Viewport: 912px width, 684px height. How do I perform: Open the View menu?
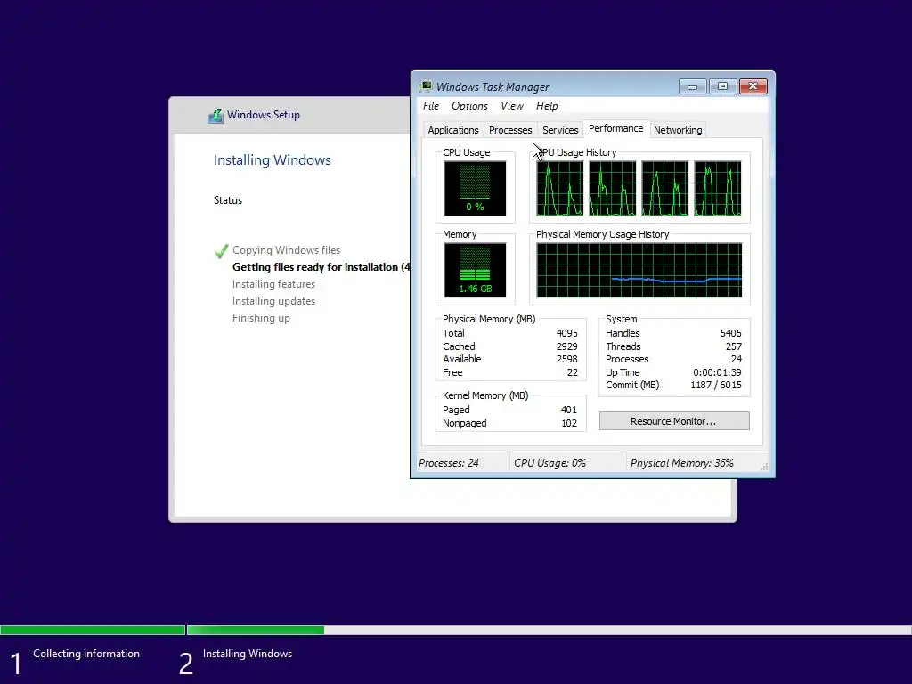point(512,106)
